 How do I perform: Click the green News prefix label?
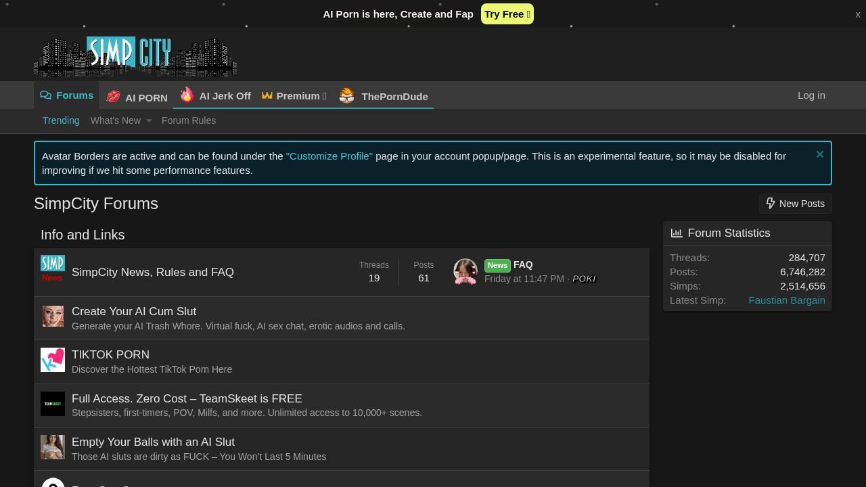pos(497,265)
